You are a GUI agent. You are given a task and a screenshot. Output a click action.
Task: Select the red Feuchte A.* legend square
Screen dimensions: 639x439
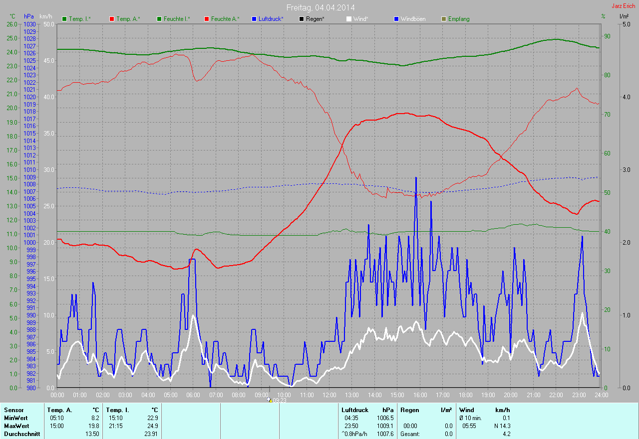[207, 19]
